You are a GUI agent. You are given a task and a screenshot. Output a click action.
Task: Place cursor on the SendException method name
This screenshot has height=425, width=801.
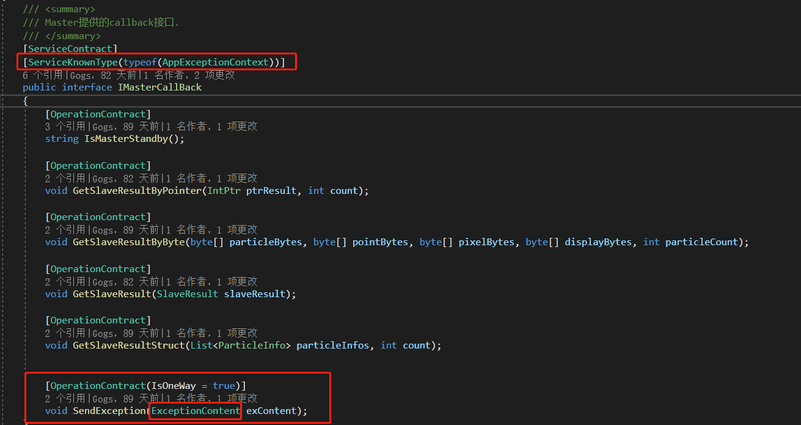coord(109,410)
